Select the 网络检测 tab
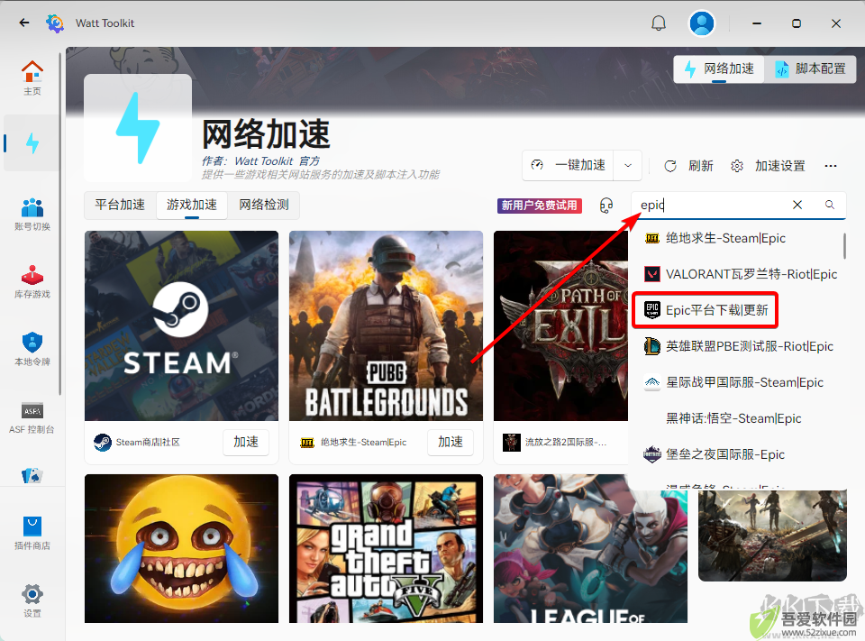The height and width of the screenshot is (641, 865). [264, 205]
